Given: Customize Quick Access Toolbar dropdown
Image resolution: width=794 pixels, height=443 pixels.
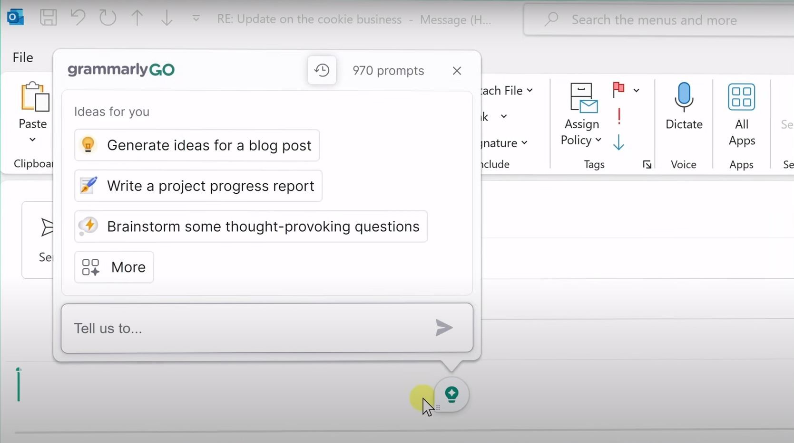Looking at the screenshot, I should coord(196,19).
